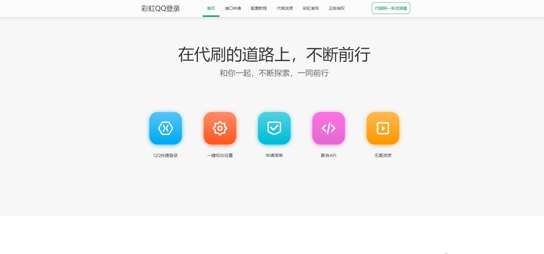Open the 正版授权 menu item
544x254 pixels.
point(337,8)
